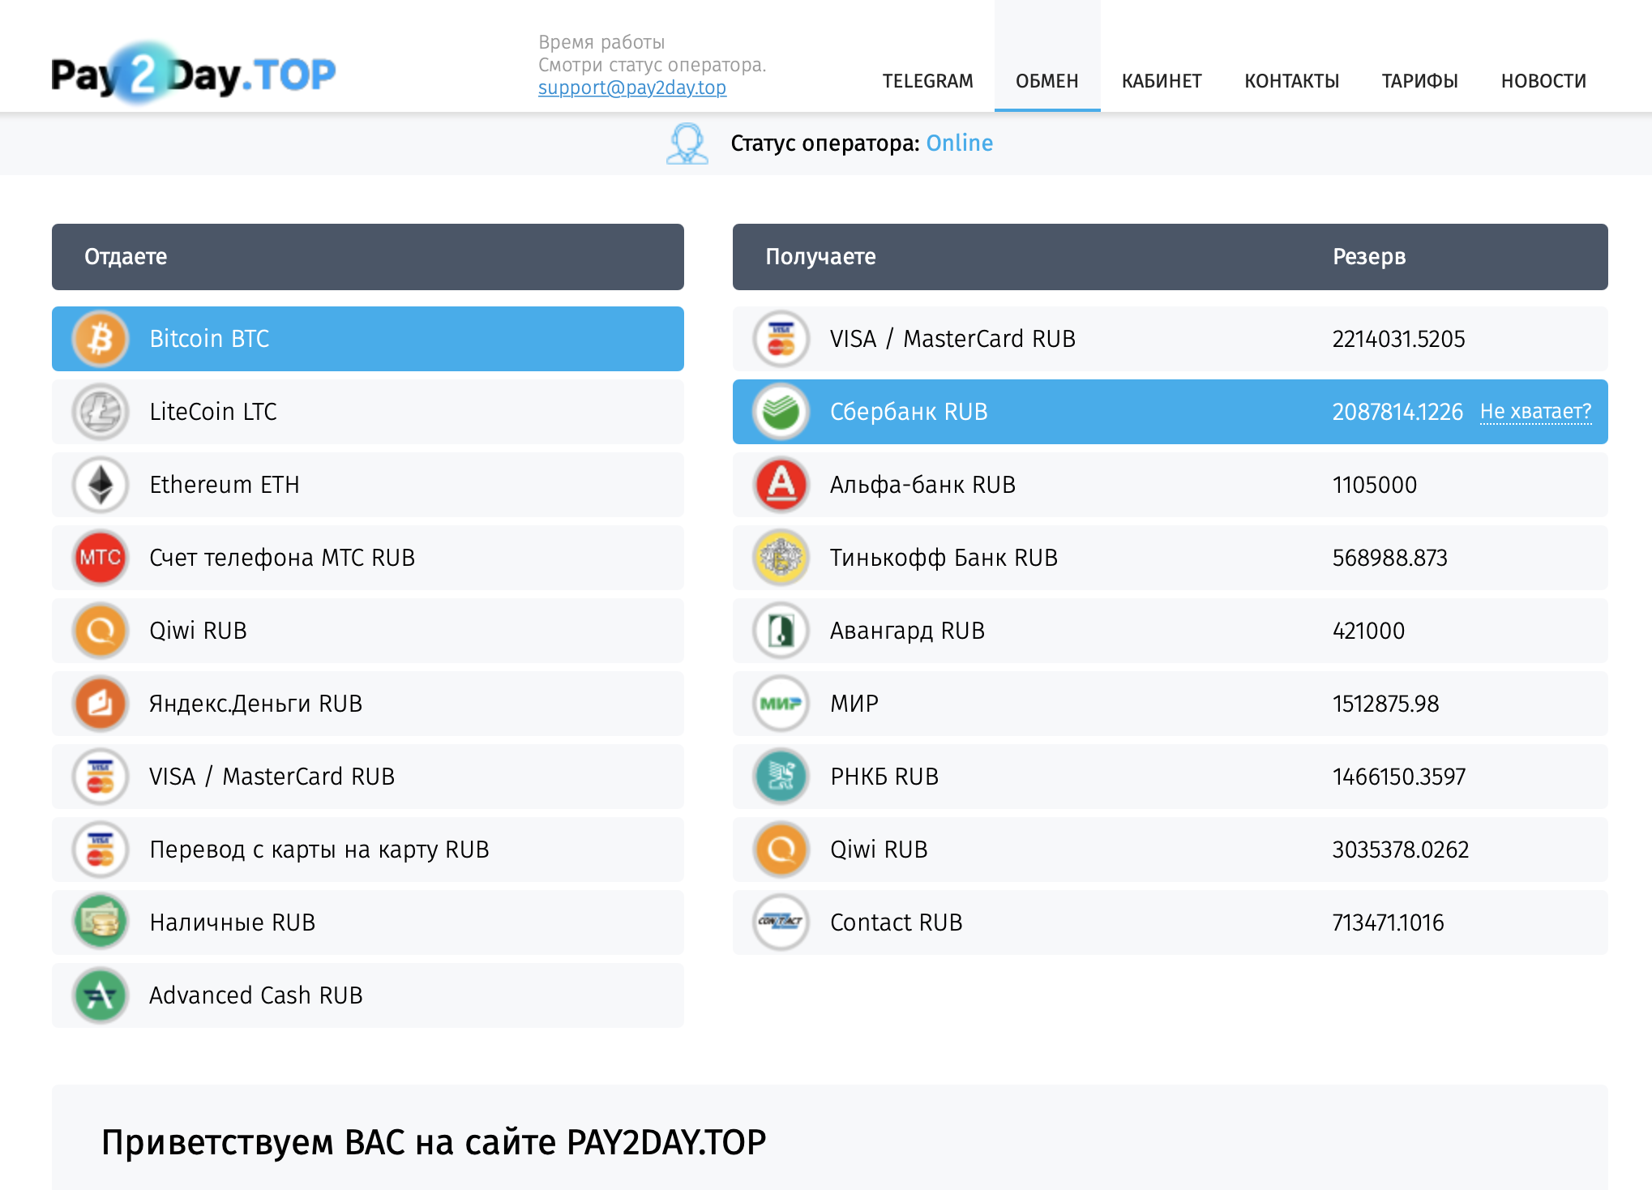Screen dimensions: 1652x1190
Task: Click the reserve value 568988.873
Action: coord(1390,558)
